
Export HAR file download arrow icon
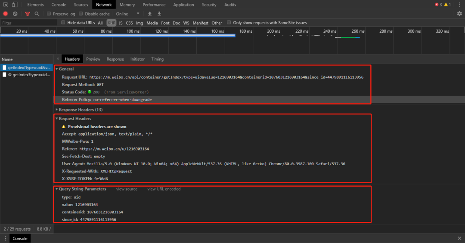159,14
